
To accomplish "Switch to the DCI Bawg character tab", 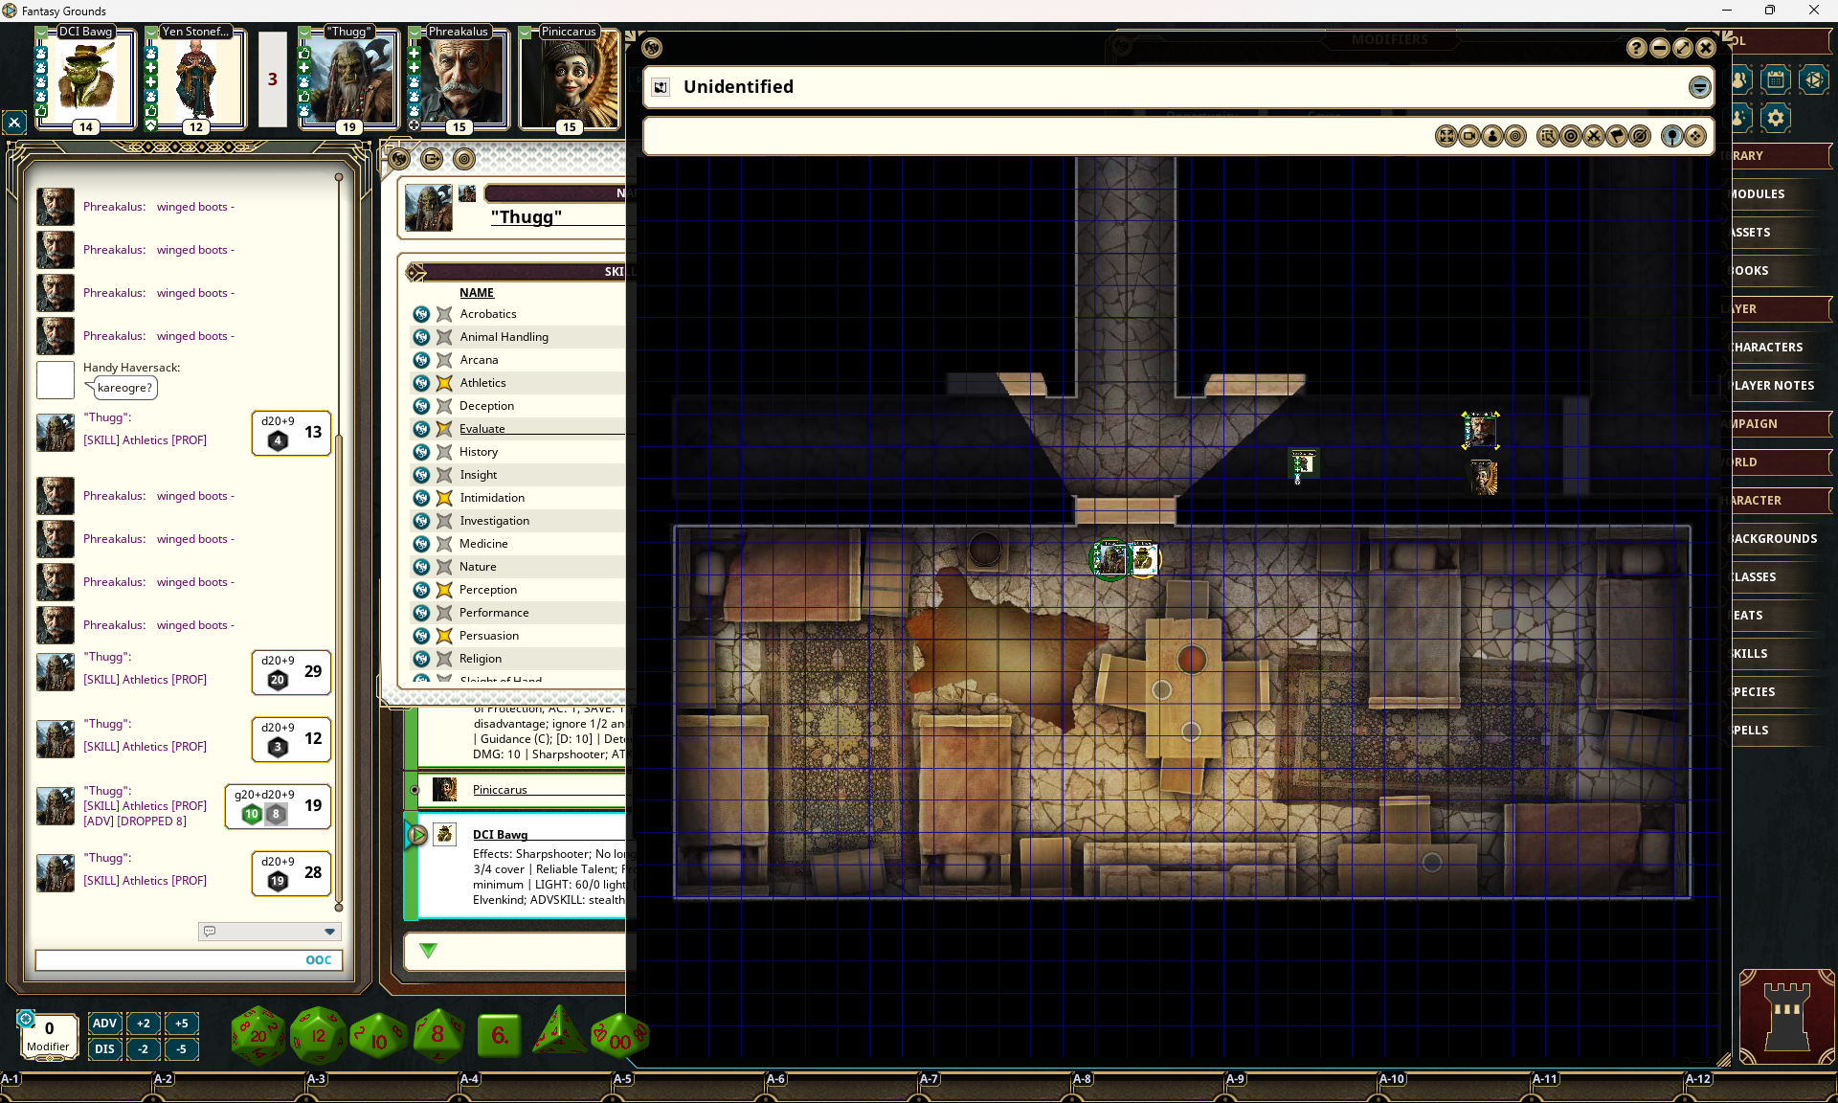I will 85,79.
